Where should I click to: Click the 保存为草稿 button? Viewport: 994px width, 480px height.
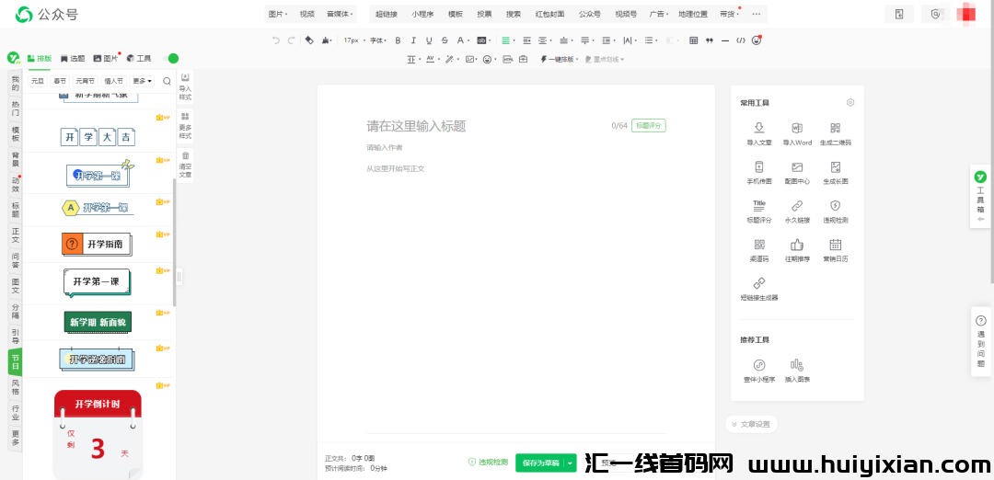click(x=539, y=463)
